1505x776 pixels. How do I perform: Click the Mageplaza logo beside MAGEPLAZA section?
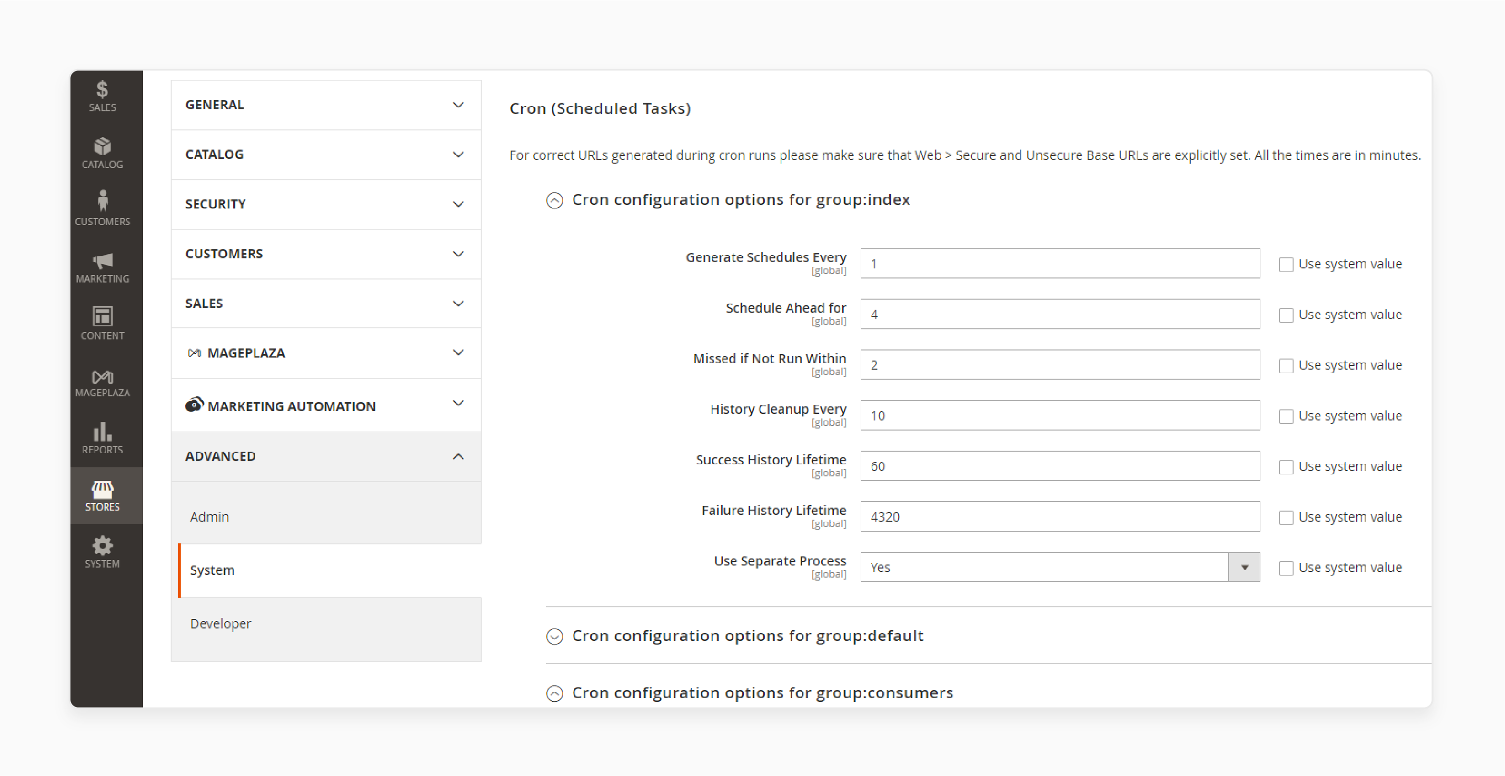(x=195, y=353)
